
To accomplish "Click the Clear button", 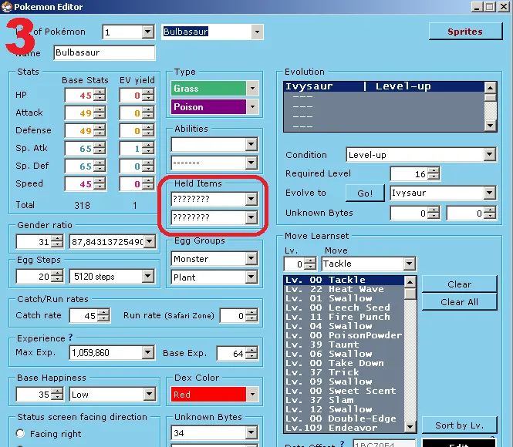I will [x=459, y=284].
